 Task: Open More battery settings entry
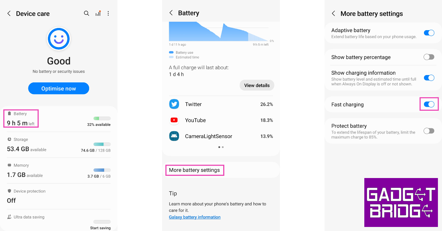pos(194,170)
